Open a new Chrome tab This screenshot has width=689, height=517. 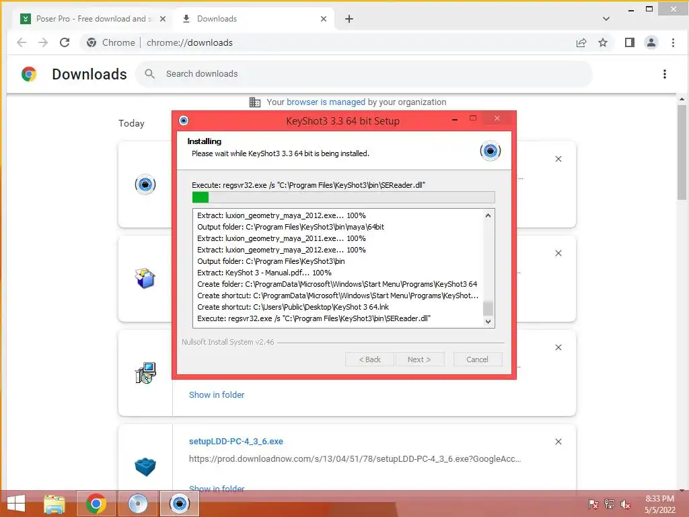point(349,19)
